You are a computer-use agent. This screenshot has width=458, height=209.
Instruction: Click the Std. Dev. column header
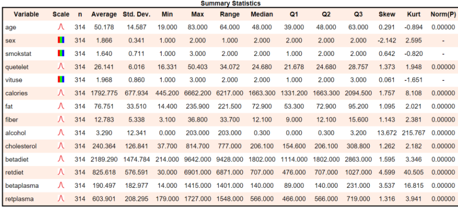coord(136,14)
